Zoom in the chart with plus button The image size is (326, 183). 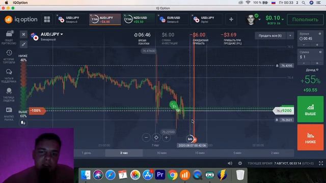tap(166, 137)
